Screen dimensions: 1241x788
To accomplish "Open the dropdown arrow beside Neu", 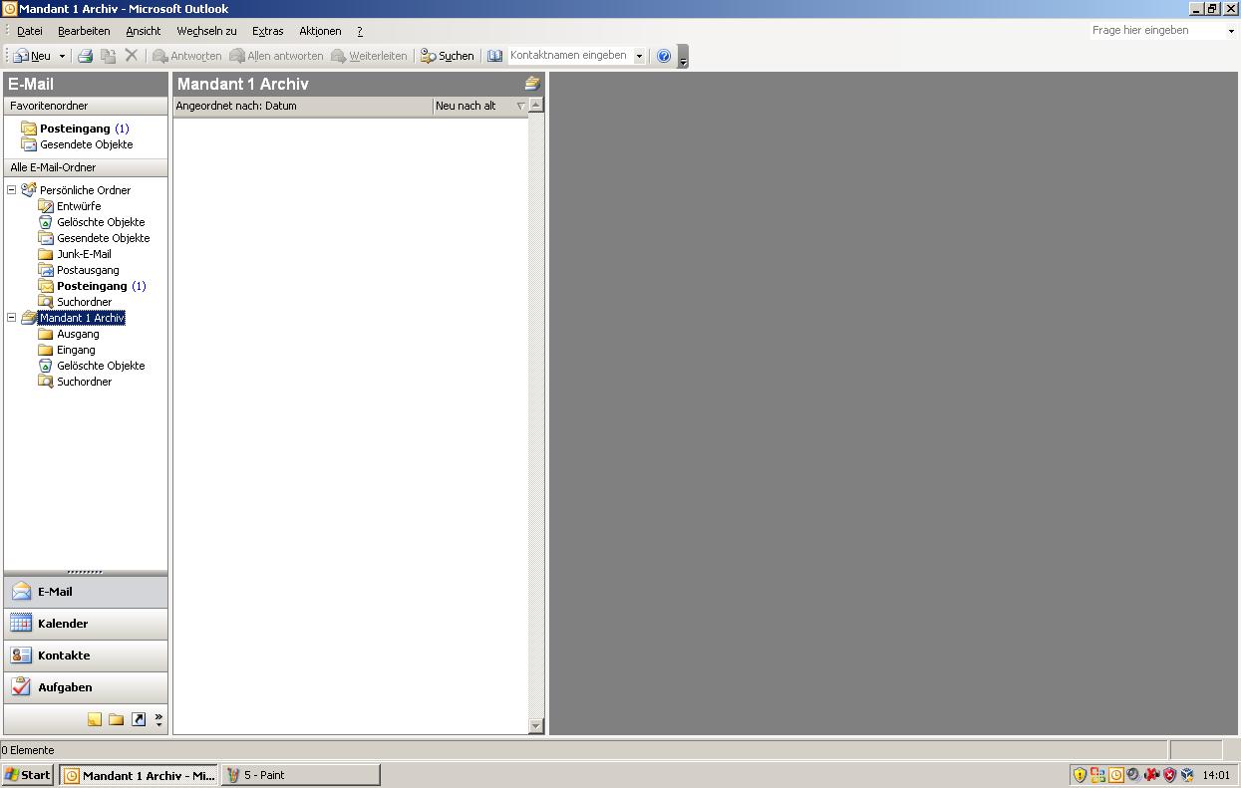I will point(62,56).
